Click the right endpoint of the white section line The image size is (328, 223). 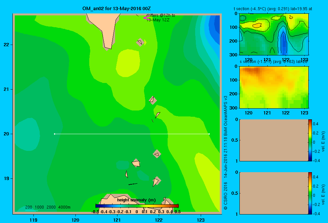pos(209,134)
